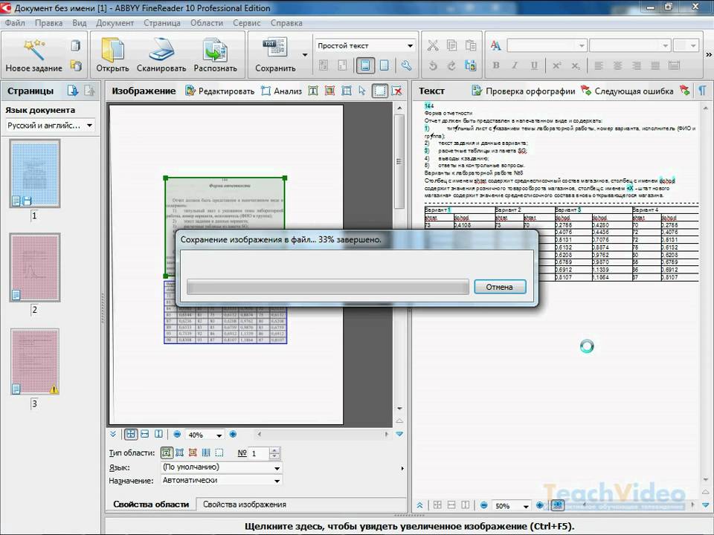Set area type to Barcode in properties
This screenshot has width=714, height=535.
pos(206,453)
